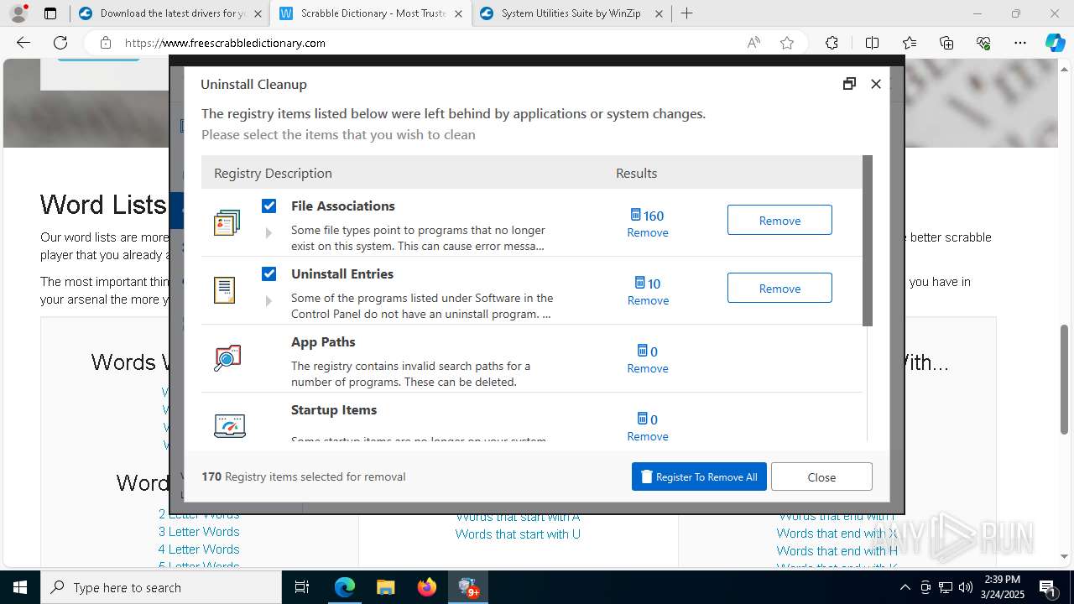This screenshot has height=604, width=1074.
Task: Open Firefox from the taskbar
Action: pos(426,587)
